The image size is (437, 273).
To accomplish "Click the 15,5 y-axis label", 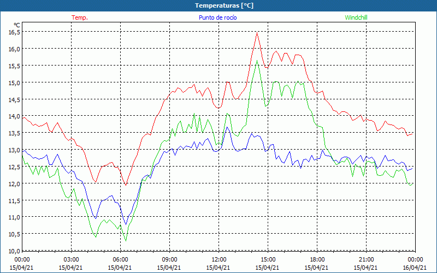I will click(x=15, y=66).
